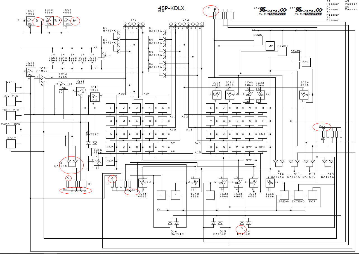
Task: Select the IC4d 4066 switch symbol
Action: click(x=195, y=183)
